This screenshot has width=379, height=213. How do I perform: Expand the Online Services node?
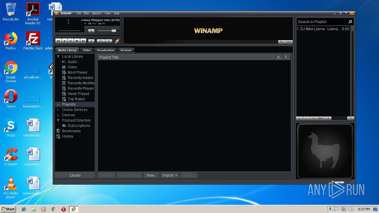58,110
